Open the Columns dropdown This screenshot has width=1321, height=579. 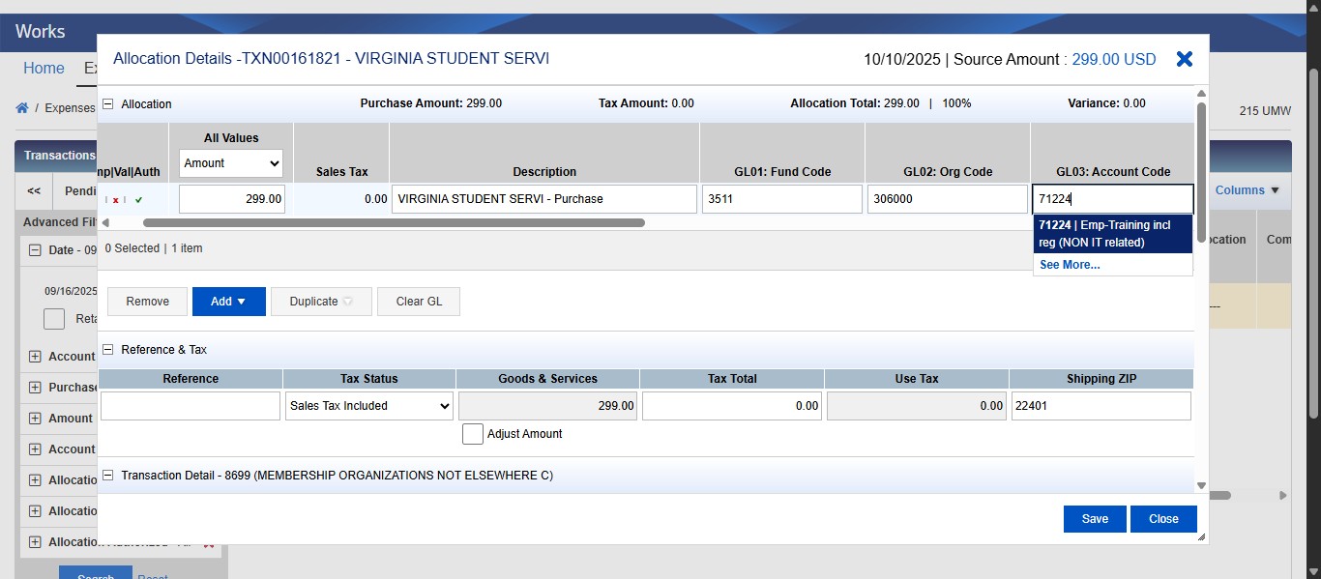coord(1247,190)
